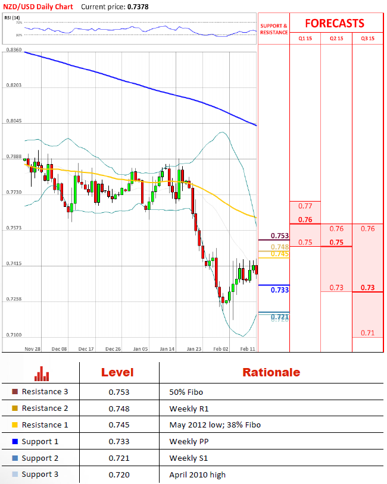Click the 0.8045 price axis label
Viewport: 387px width, 484px height.
click(x=14, y=121)
